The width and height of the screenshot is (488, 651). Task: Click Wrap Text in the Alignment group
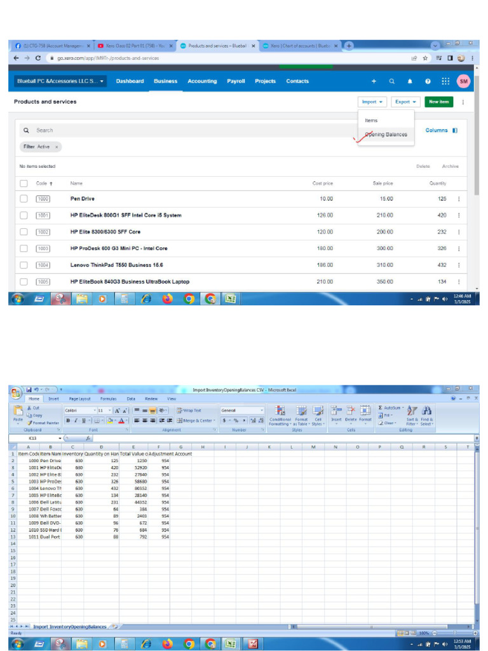point(189,410)
